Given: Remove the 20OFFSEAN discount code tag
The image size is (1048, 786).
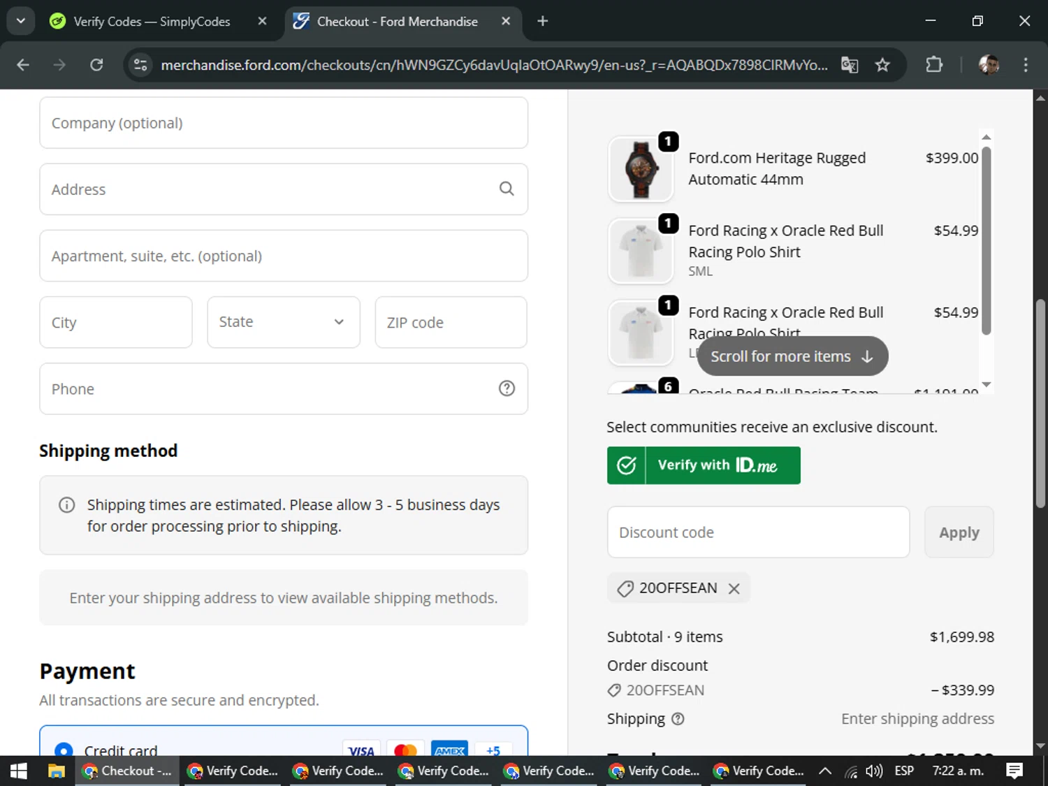Looking at the screenshot, I should click(734, 588).
